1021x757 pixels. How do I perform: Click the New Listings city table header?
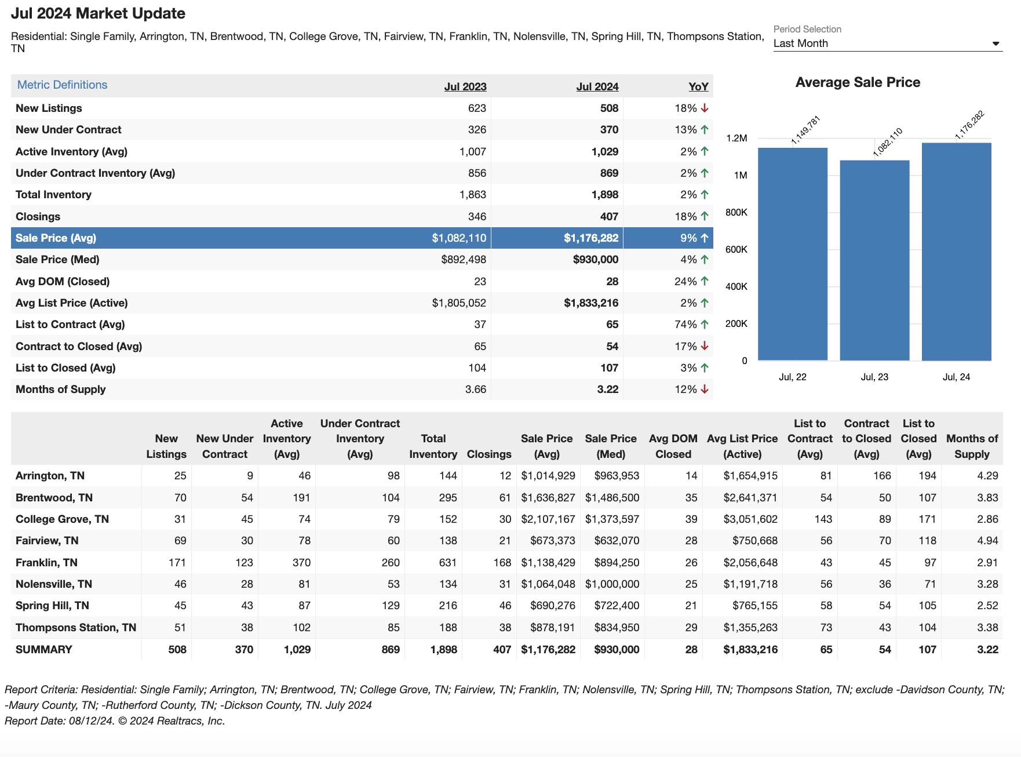(x=166, y=446)
